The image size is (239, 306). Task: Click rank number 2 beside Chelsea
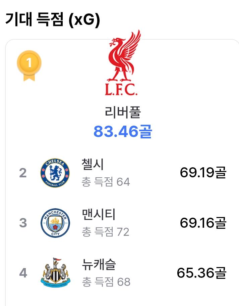(x=23, y=173)
